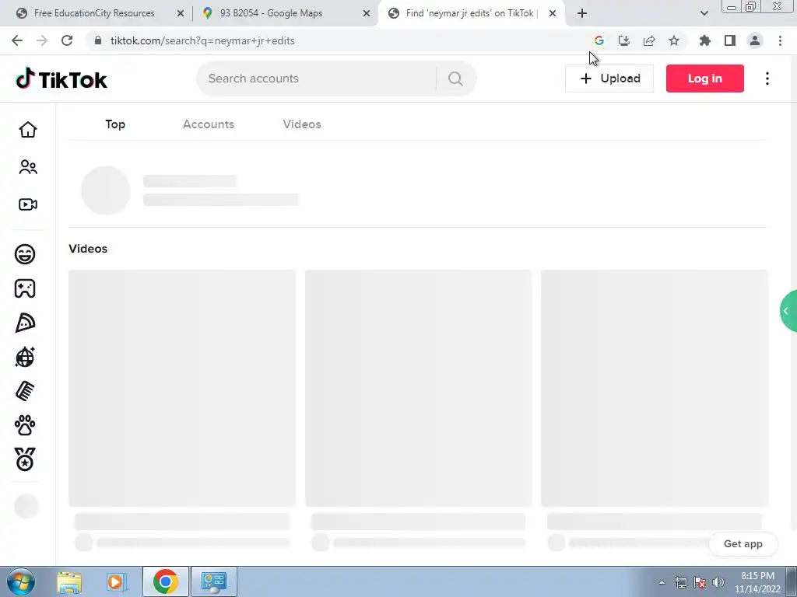Select the sports medal category icon
Viewport: 797px width, 597px height.
point(25,459)
